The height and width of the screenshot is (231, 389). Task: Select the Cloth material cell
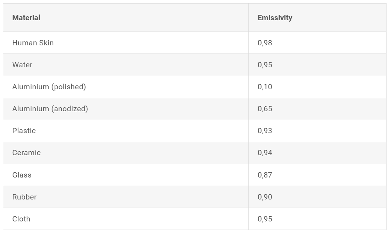[126, 219]
